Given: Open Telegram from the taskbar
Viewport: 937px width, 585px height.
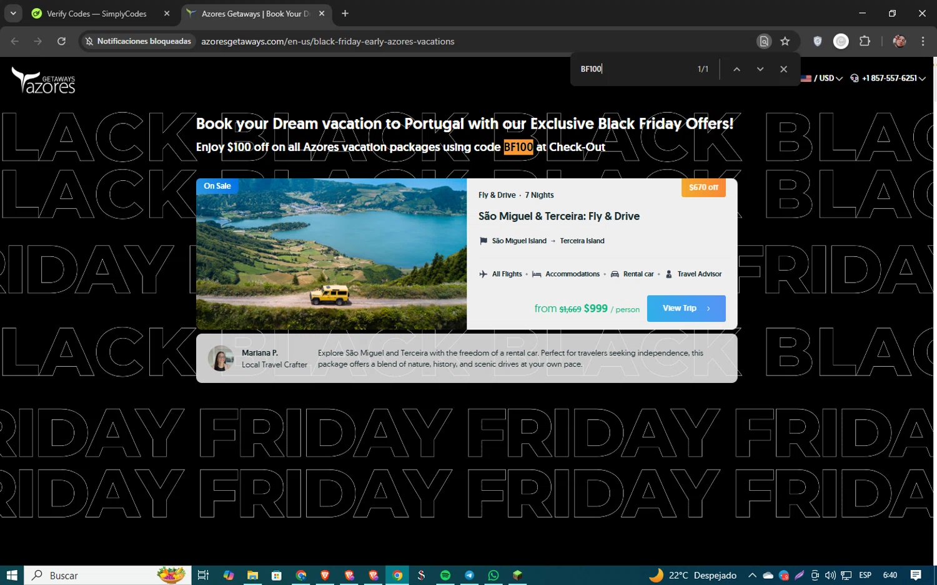Looking at the screenshot, I should 469,575.
